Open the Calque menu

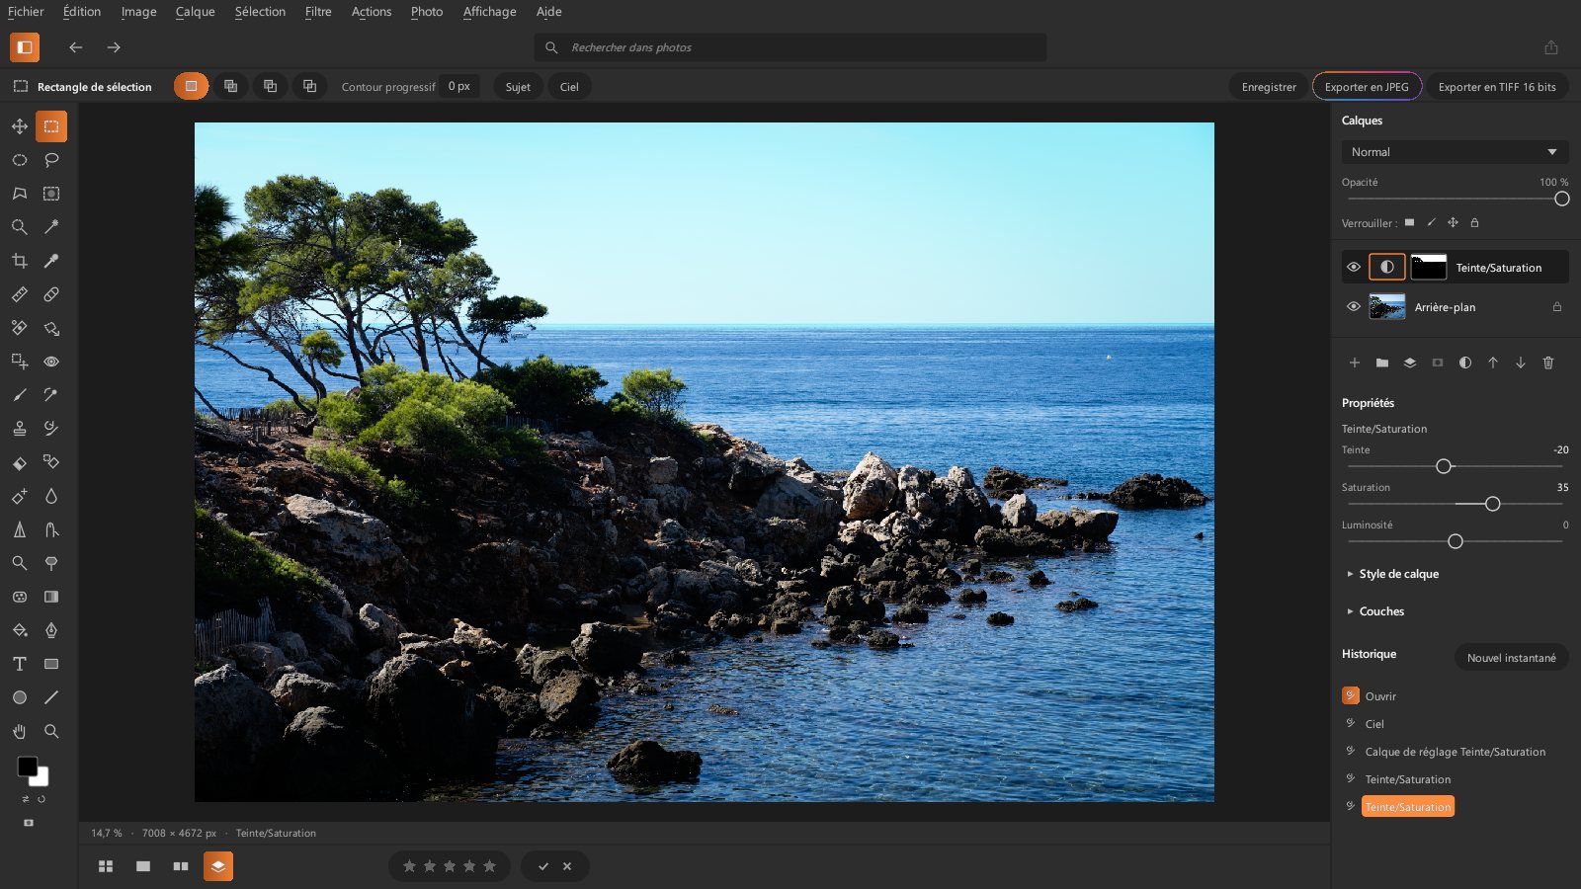[195, 12]
